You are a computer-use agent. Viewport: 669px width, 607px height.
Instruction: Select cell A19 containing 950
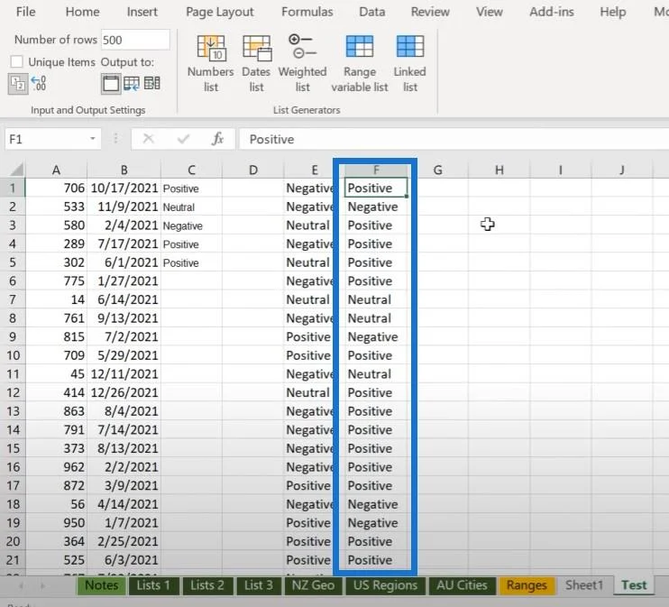tap(56, 522)
